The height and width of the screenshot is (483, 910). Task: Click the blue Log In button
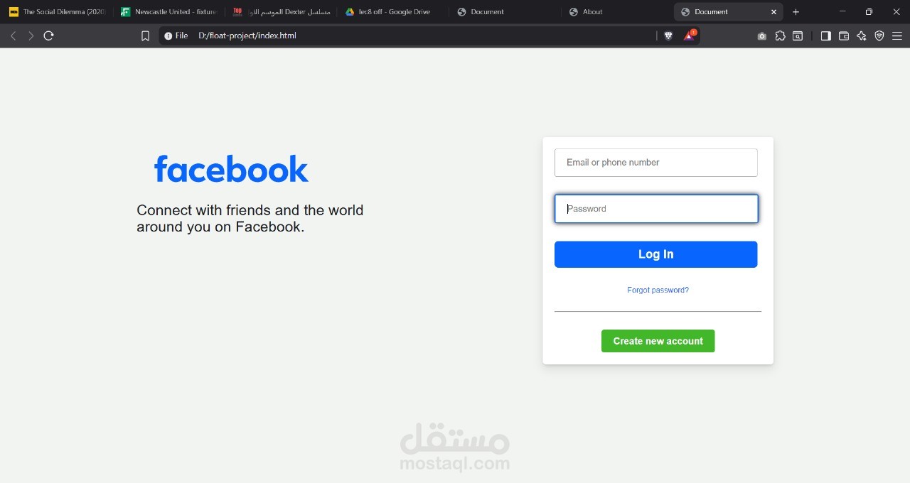[655, 254]
